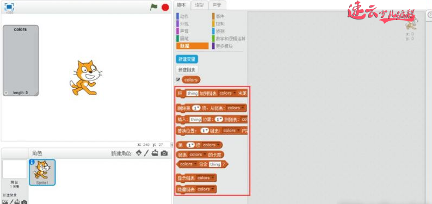Click the 链表 的长度 block label

pos(200,154)
